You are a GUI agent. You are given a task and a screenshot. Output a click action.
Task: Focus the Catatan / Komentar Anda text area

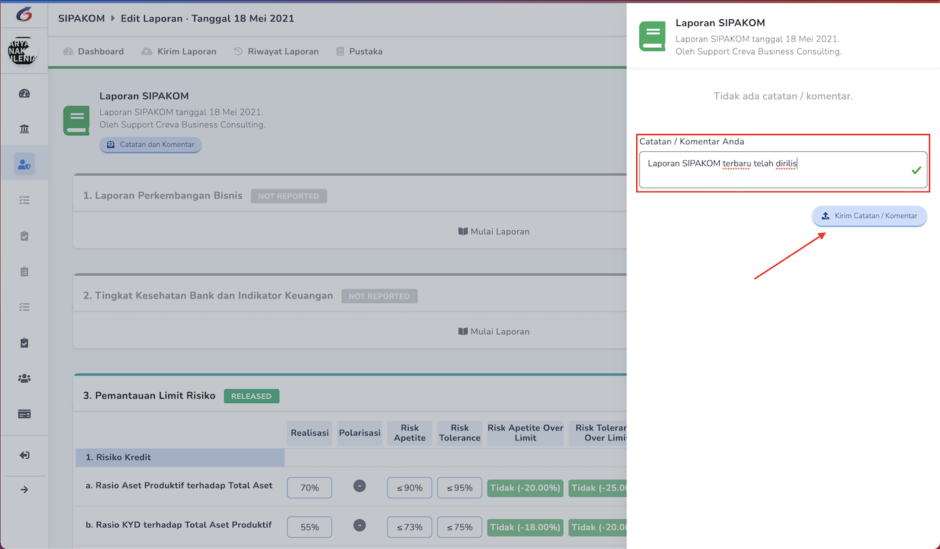coord(783,170)
